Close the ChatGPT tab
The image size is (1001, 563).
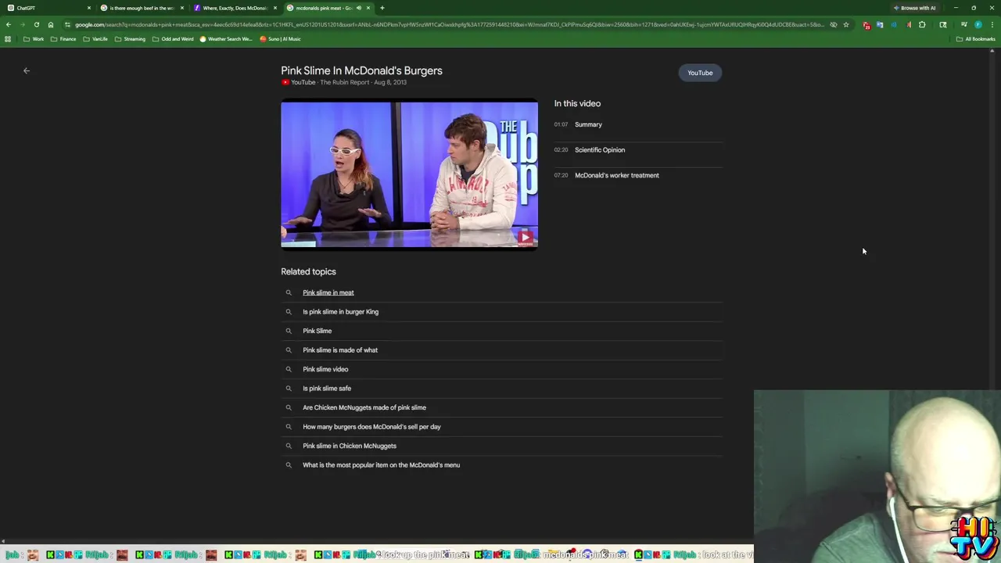tap(89, 8)
